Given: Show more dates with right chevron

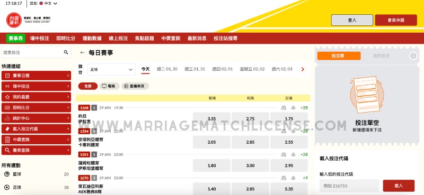Looking at the screenshot, I should [303, 69].
